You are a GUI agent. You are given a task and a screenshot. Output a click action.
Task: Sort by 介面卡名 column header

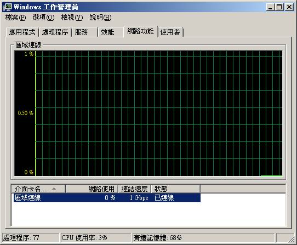coord(38,189)
